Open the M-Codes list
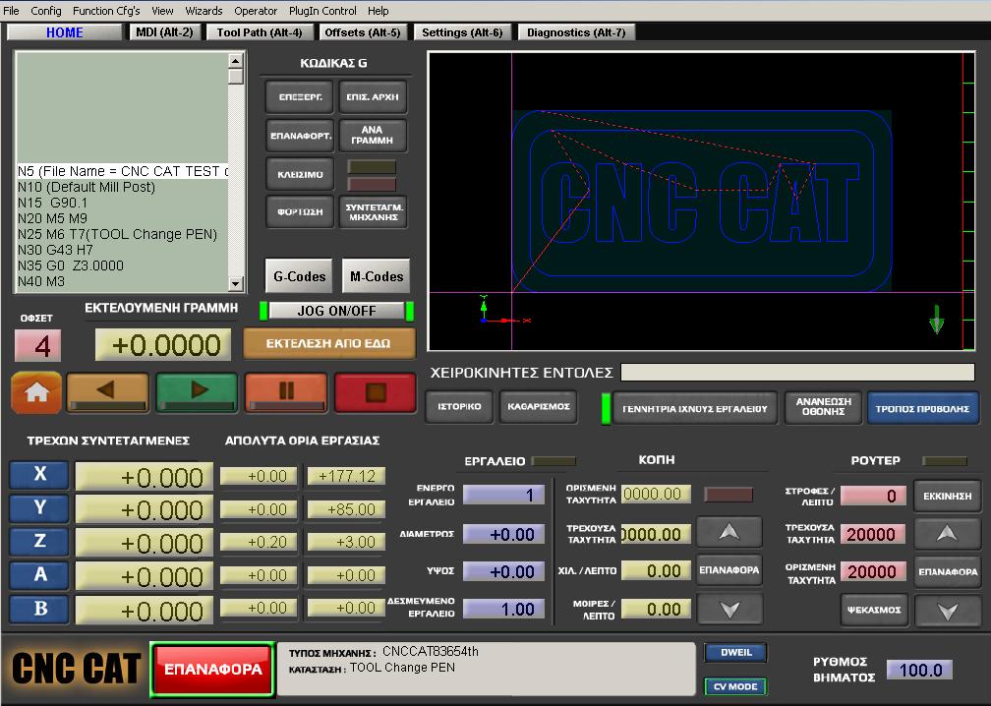 pos(375,275)
